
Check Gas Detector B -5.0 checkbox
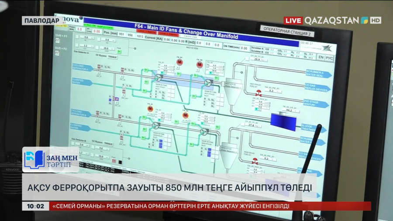(x=73, y=144)
